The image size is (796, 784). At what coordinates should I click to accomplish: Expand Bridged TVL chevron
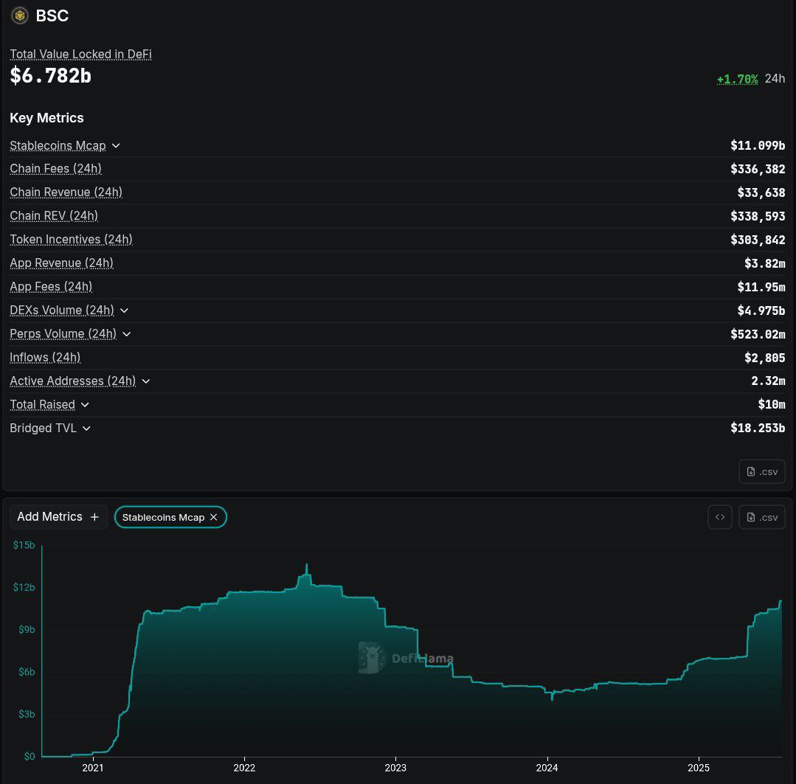point(86,429)
